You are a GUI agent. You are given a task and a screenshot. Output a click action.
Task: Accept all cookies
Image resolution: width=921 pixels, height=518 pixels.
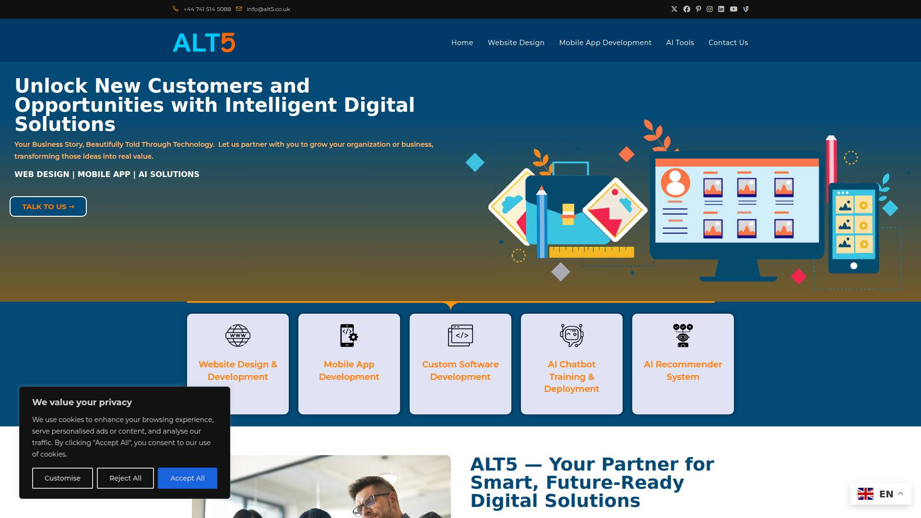point(187,478)
